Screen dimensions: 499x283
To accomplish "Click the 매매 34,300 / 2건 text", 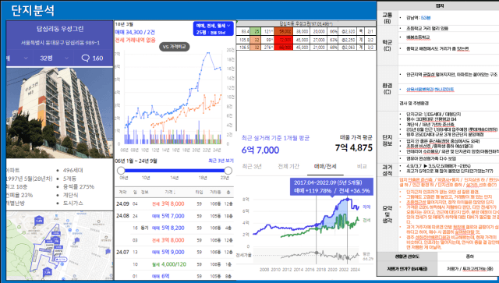I will click(135, 32).
